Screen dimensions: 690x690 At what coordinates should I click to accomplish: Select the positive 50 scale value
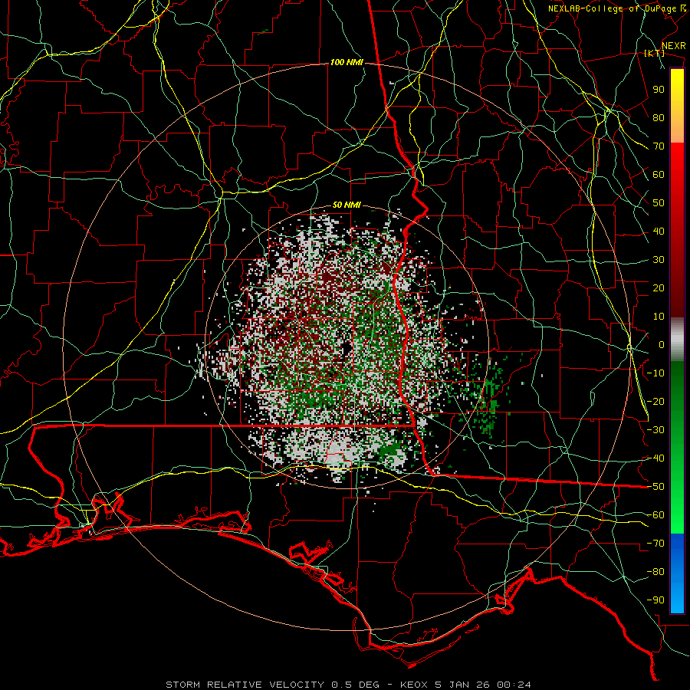pos(659,203)
